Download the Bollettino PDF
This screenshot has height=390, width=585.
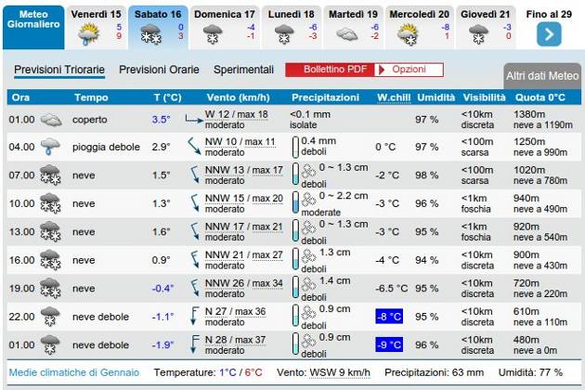[331, 70]
